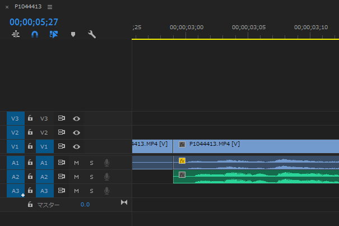Lock the A1 track
This screenshot has width=339, height=226.
tap(30, 163)
